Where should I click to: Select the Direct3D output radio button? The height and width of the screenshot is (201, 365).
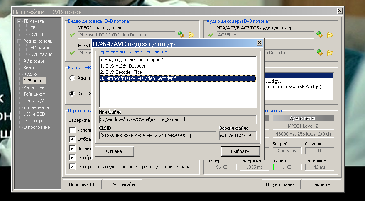(72, 94)
